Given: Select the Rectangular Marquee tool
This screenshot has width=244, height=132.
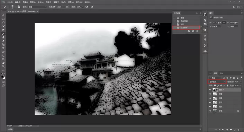Looking at the screenshot, I should (3, 19).
